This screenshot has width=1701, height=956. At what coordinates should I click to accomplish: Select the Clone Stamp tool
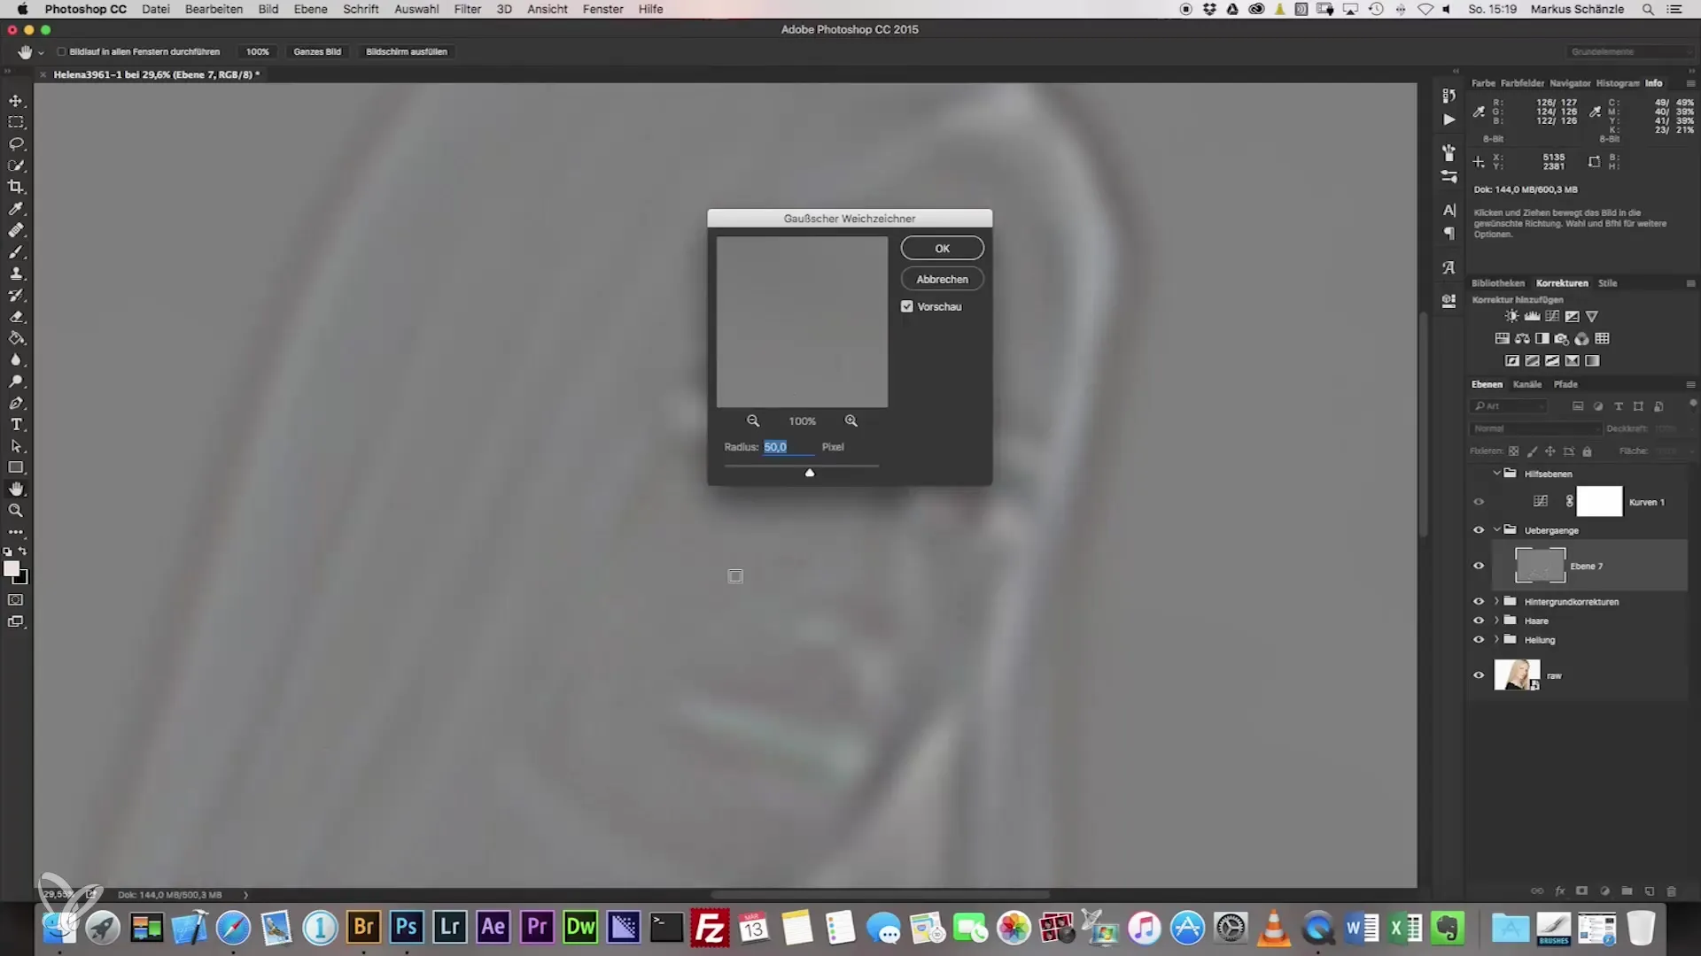16,274
